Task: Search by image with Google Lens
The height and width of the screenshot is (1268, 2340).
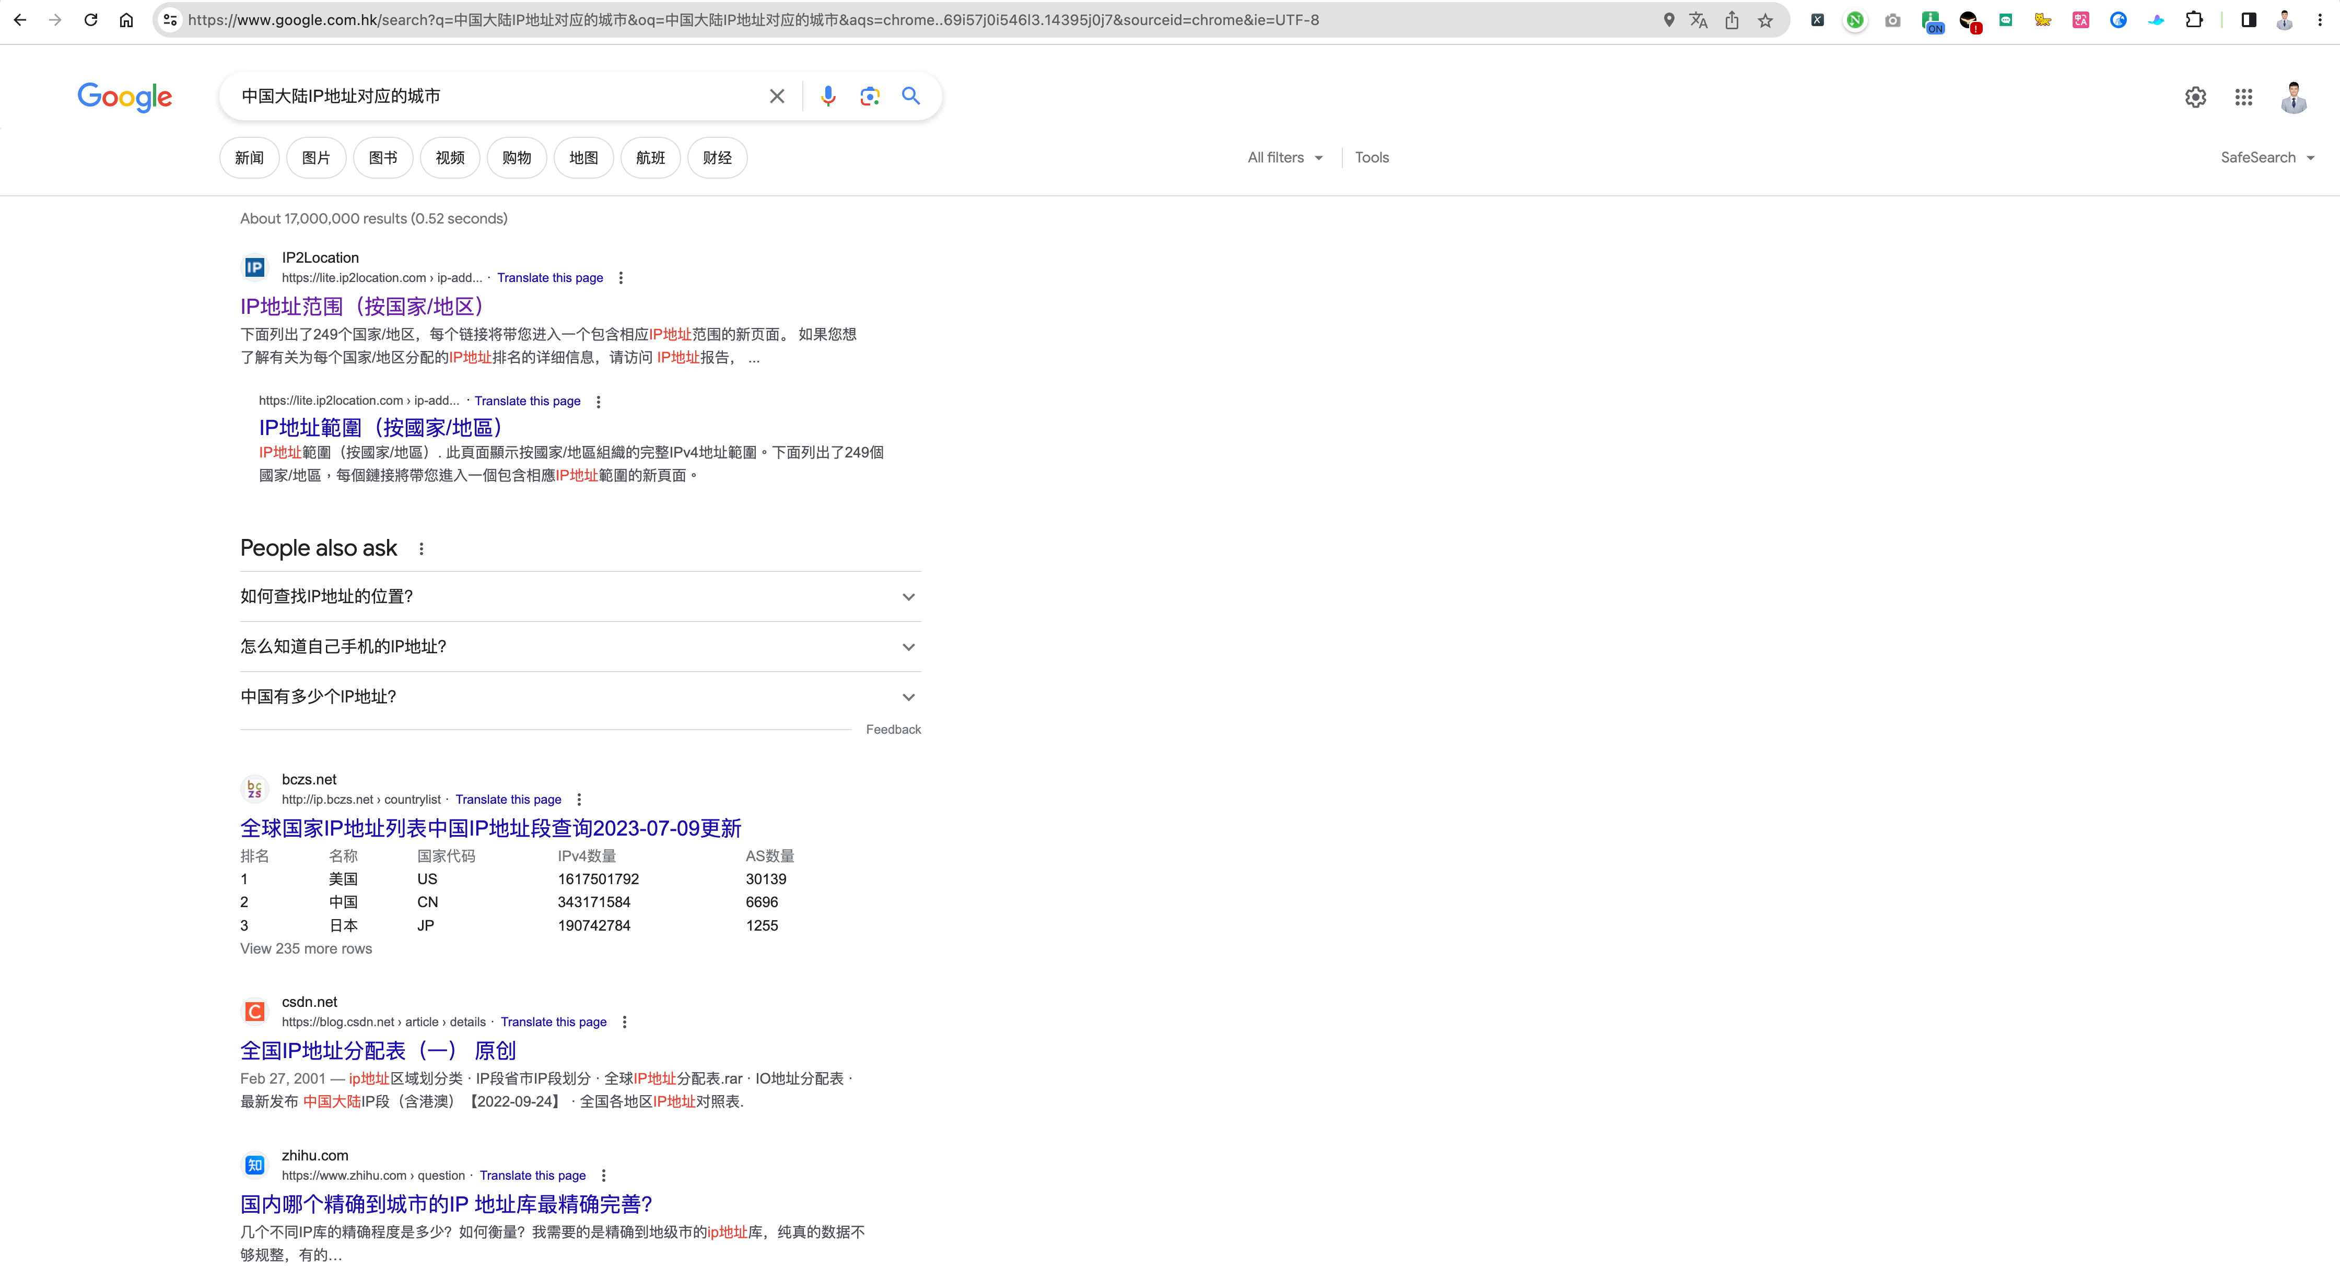Action: click(x=869, y=96)
